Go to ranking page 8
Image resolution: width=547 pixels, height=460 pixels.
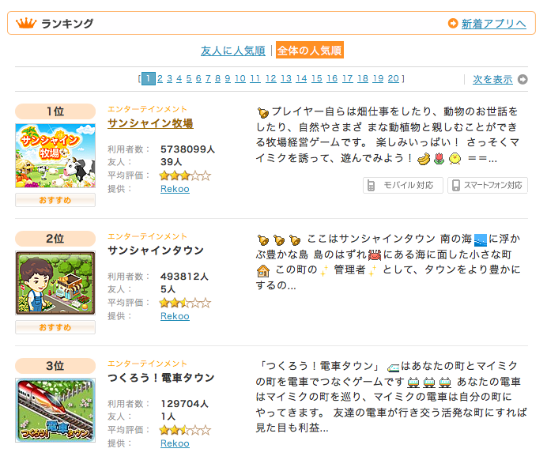click(x=217, y=78)
